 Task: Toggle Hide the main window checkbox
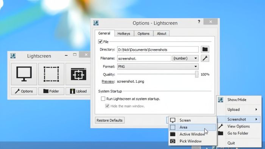tap(107, 106)
